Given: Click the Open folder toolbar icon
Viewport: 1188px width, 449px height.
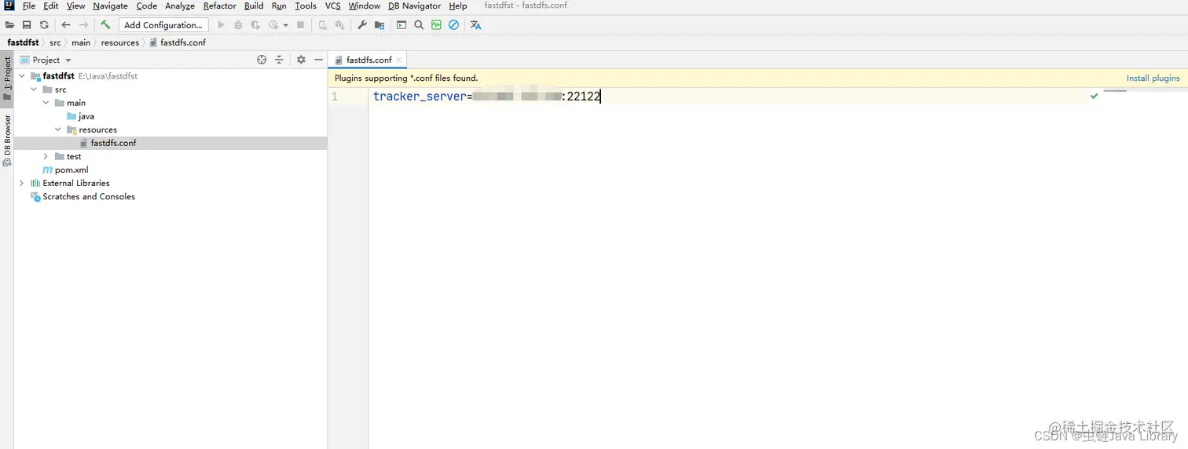Looking at the screenshot, I should 9,25.
